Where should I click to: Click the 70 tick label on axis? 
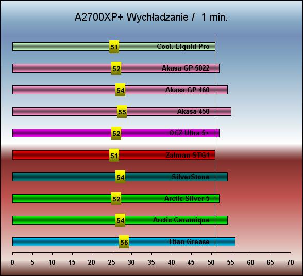click(291, 262)
